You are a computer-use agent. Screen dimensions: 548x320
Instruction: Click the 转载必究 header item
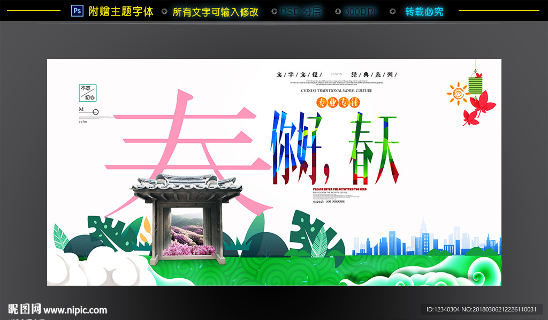[423, 10]
